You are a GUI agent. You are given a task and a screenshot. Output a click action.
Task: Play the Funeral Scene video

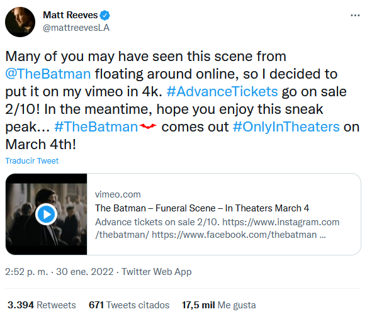47,214
